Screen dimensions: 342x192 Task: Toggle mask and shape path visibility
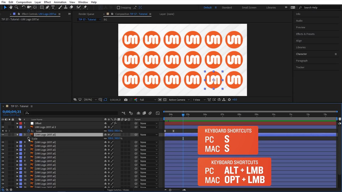coord(105,100)
